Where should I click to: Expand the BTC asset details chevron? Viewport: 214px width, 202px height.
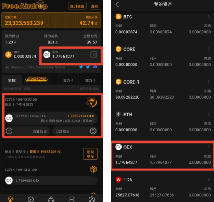pyautogui.click(x=209, y=17)
